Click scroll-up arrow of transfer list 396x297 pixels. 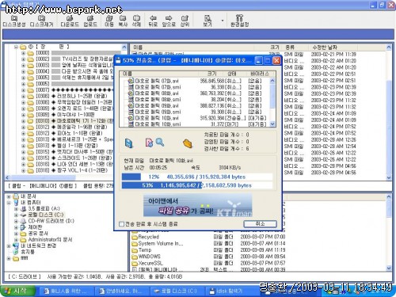pos(272,80)
